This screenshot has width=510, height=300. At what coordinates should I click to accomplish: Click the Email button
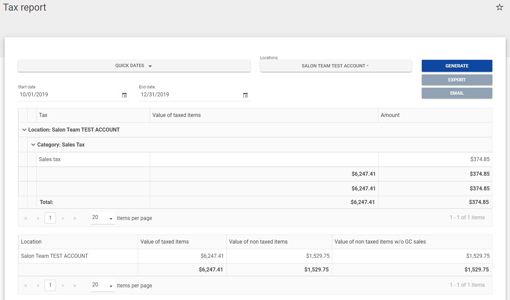[457, 93]
